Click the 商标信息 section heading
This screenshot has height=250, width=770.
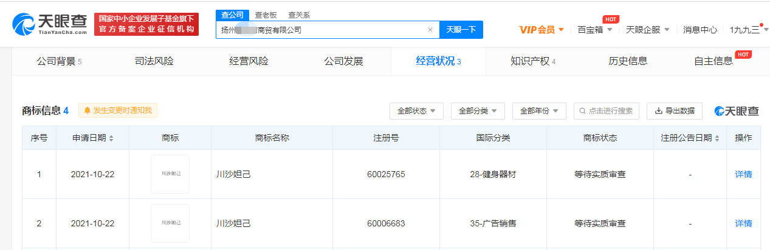[x=41, y=110]
